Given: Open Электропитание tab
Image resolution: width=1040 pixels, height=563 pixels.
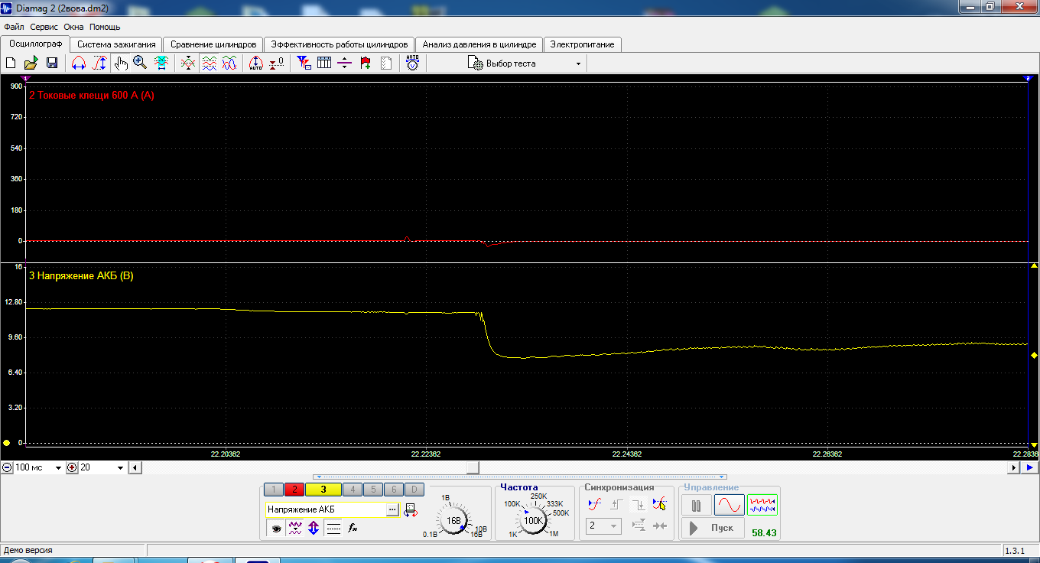Looking at the screenshot, I should click(583, 44).
